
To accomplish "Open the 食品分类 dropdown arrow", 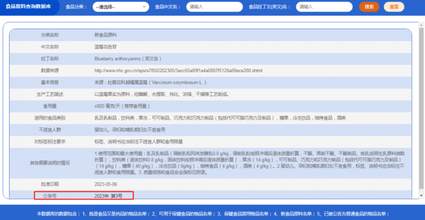I will pos(145,7).
